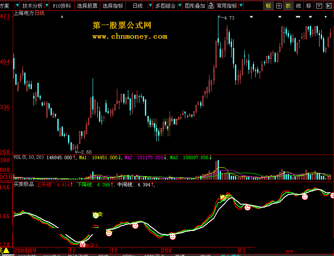Toggle the lock icon beside 图形叠加
The width and height of the screenshot is (334, 256).
pyautogui.click(x=211, y=6)
